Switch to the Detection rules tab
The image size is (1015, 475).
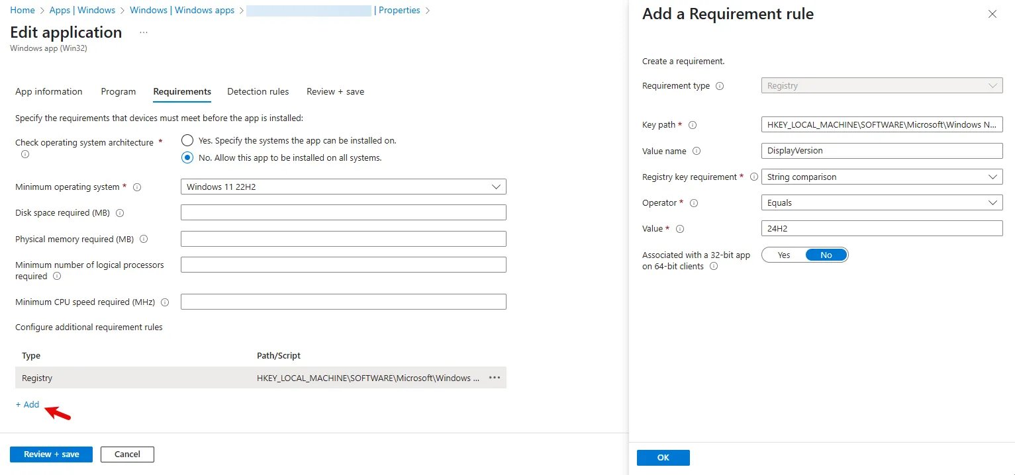258,91
